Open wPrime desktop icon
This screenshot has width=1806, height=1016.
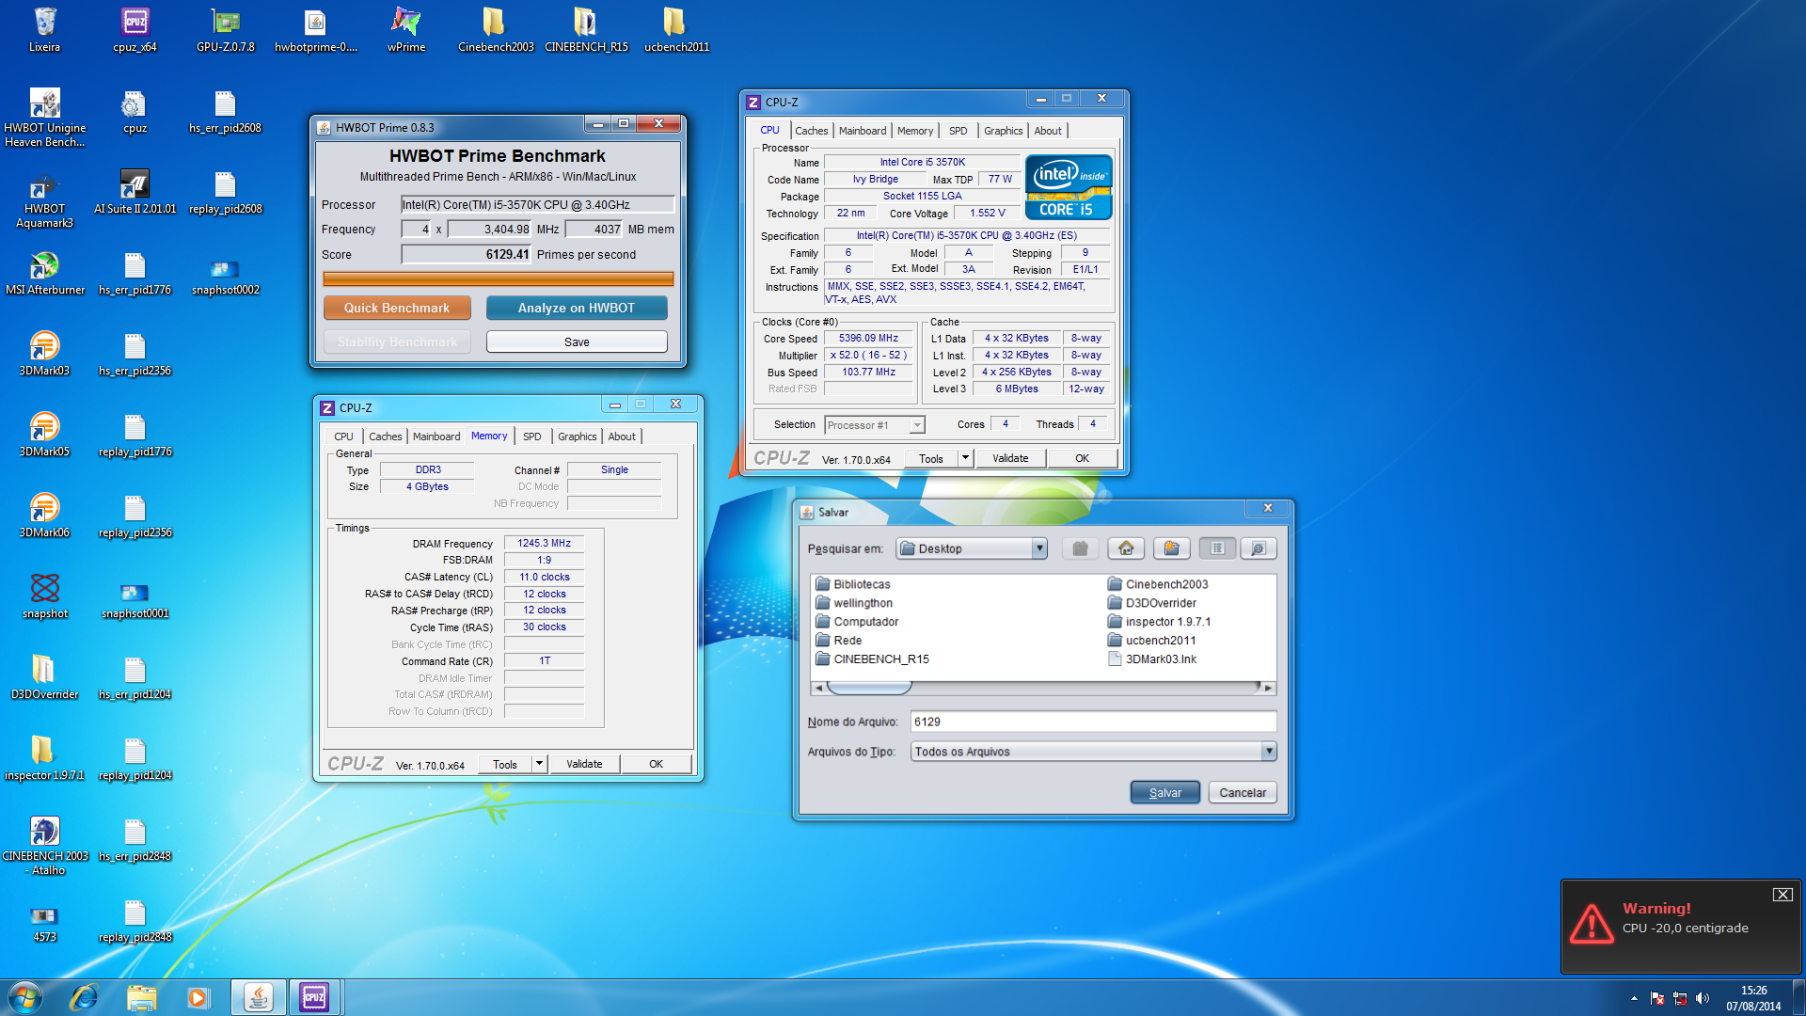click(405, 28)
